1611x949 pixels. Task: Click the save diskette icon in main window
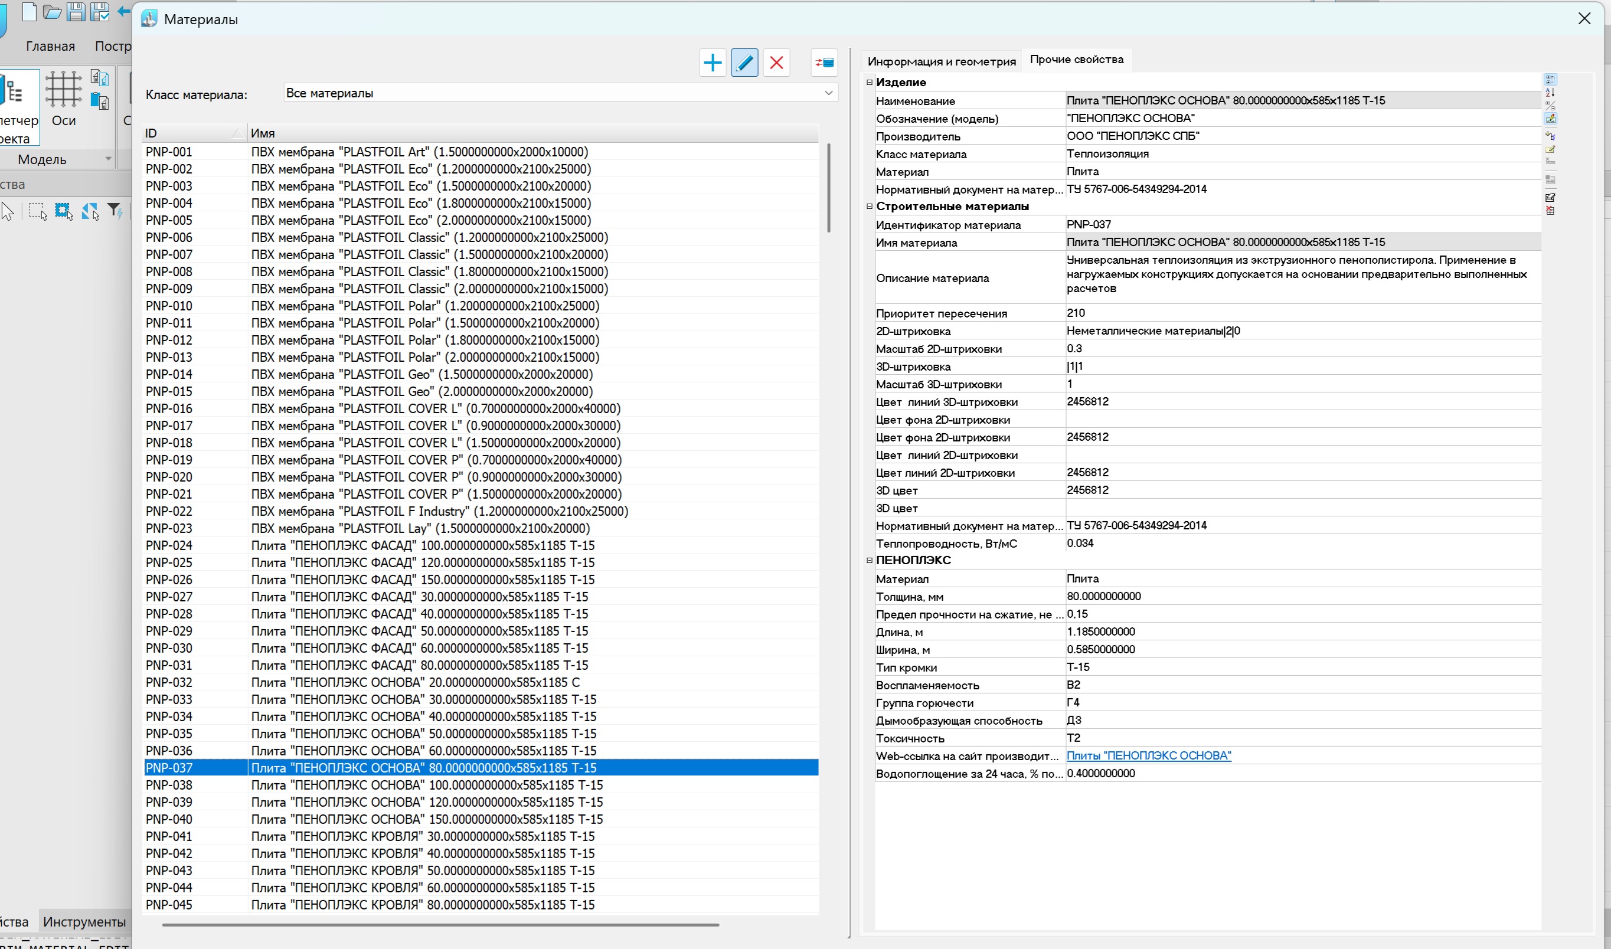76,12
